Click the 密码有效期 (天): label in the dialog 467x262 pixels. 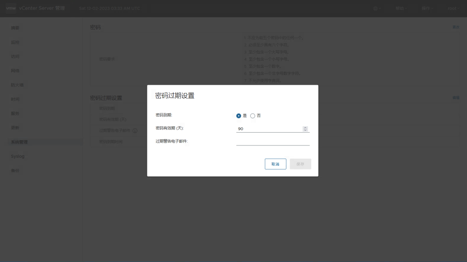[170, 128]
